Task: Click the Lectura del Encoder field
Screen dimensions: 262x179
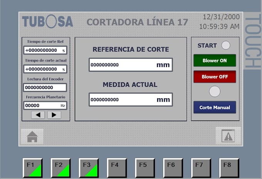Action: pyautogui.click(x=45, y=87)
